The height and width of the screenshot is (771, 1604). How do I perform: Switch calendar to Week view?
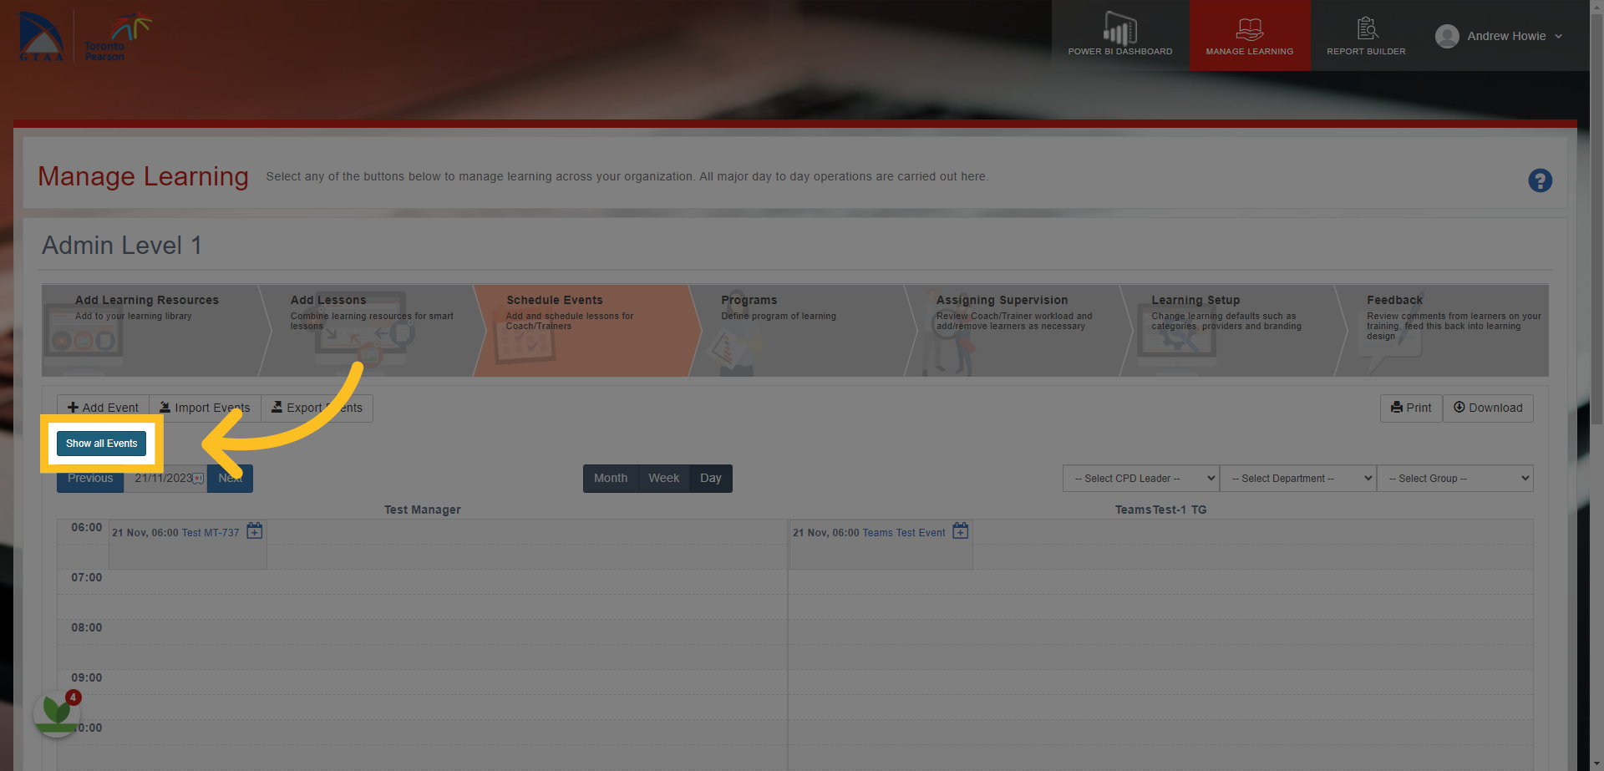click(x=664, y=479)
